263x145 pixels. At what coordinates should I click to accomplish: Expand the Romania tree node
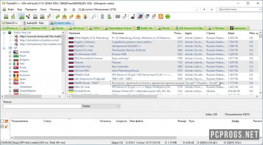click(10, 75)
